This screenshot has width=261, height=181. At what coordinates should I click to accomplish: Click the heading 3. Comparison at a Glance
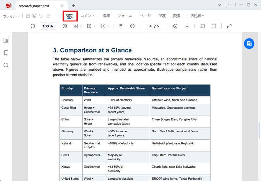pyautogui.click(x=92, y=50)
